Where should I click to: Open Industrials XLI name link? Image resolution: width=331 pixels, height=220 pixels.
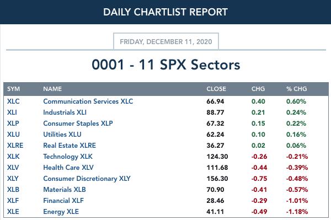click(65, 112)
